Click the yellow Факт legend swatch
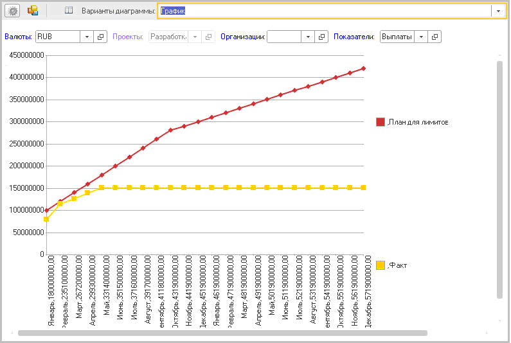511x343 pixels. (x=380, y=265)
